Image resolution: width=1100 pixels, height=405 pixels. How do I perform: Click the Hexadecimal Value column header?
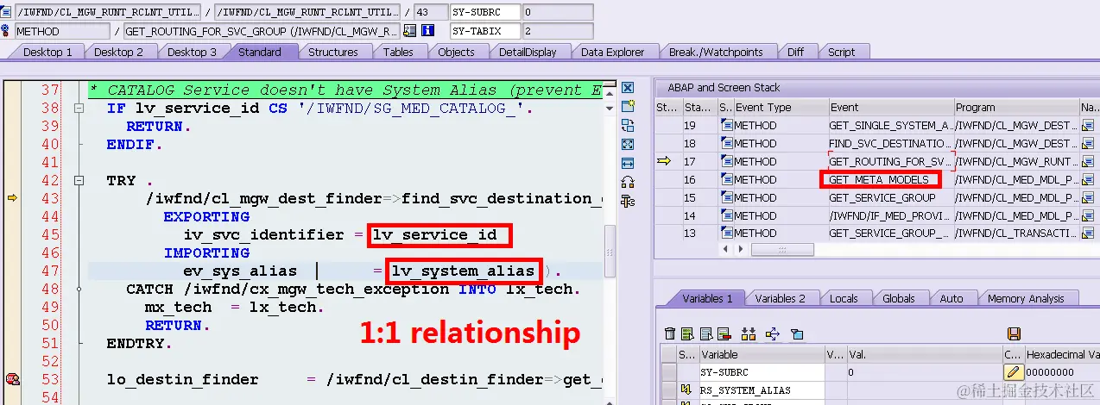point(1062,354)
